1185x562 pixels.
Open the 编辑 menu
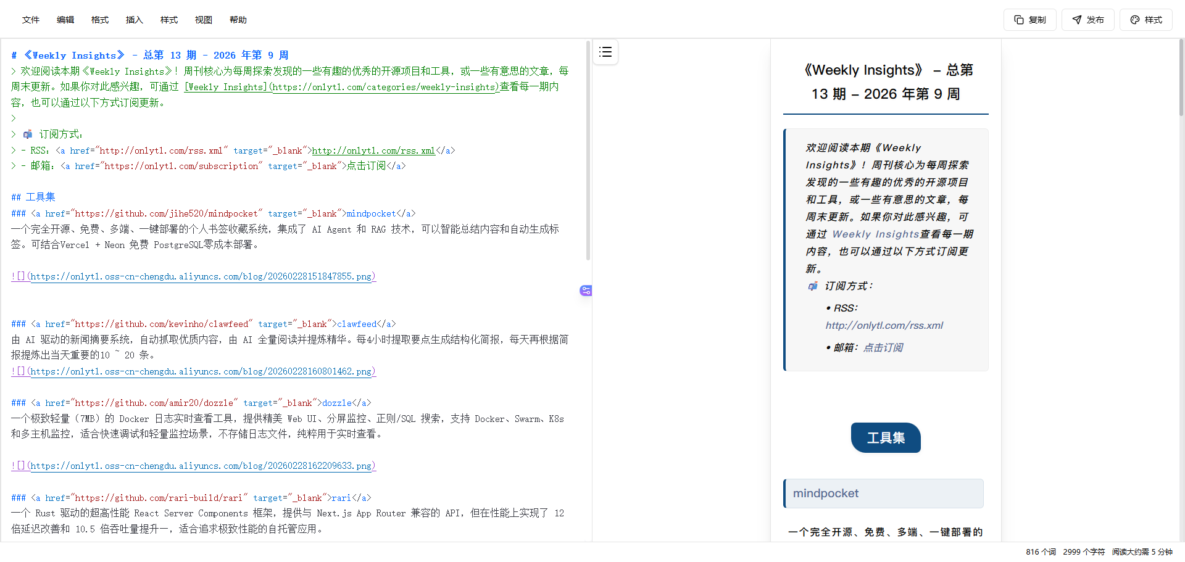[x=65, y=20]
